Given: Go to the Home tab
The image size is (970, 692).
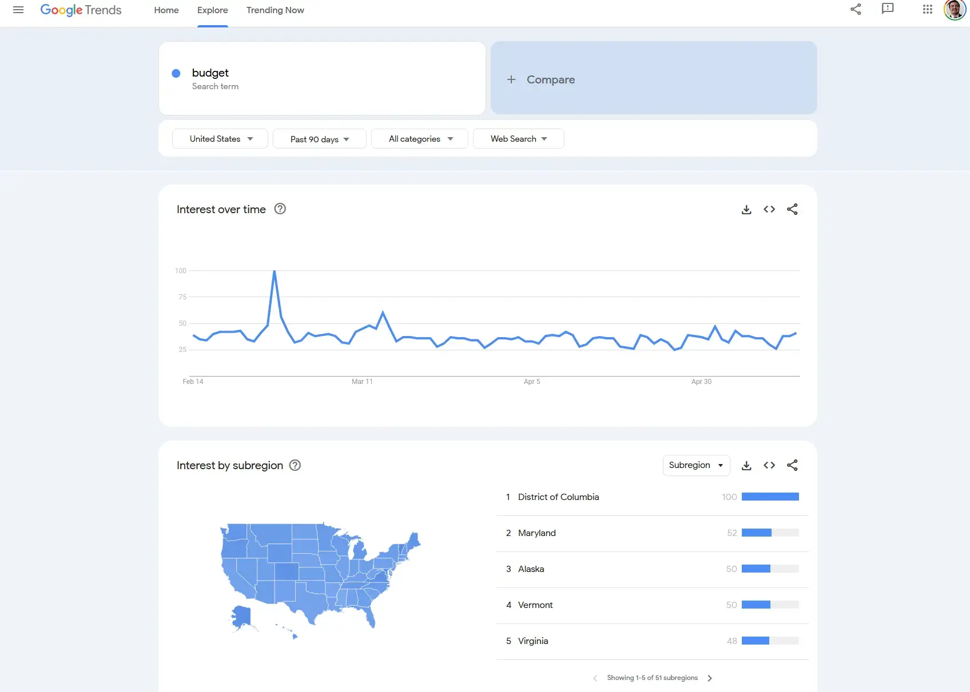Looking at the screenshot, I should coord(166,10).
